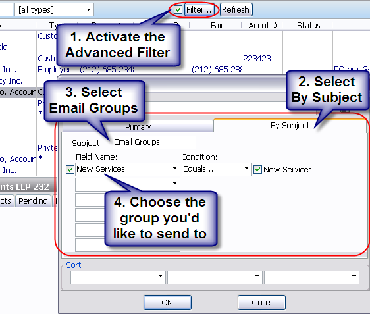This screenshot has height=314, width=370.
Task: Expand the second empty Field Name dropdown
Action: [128, 184]
